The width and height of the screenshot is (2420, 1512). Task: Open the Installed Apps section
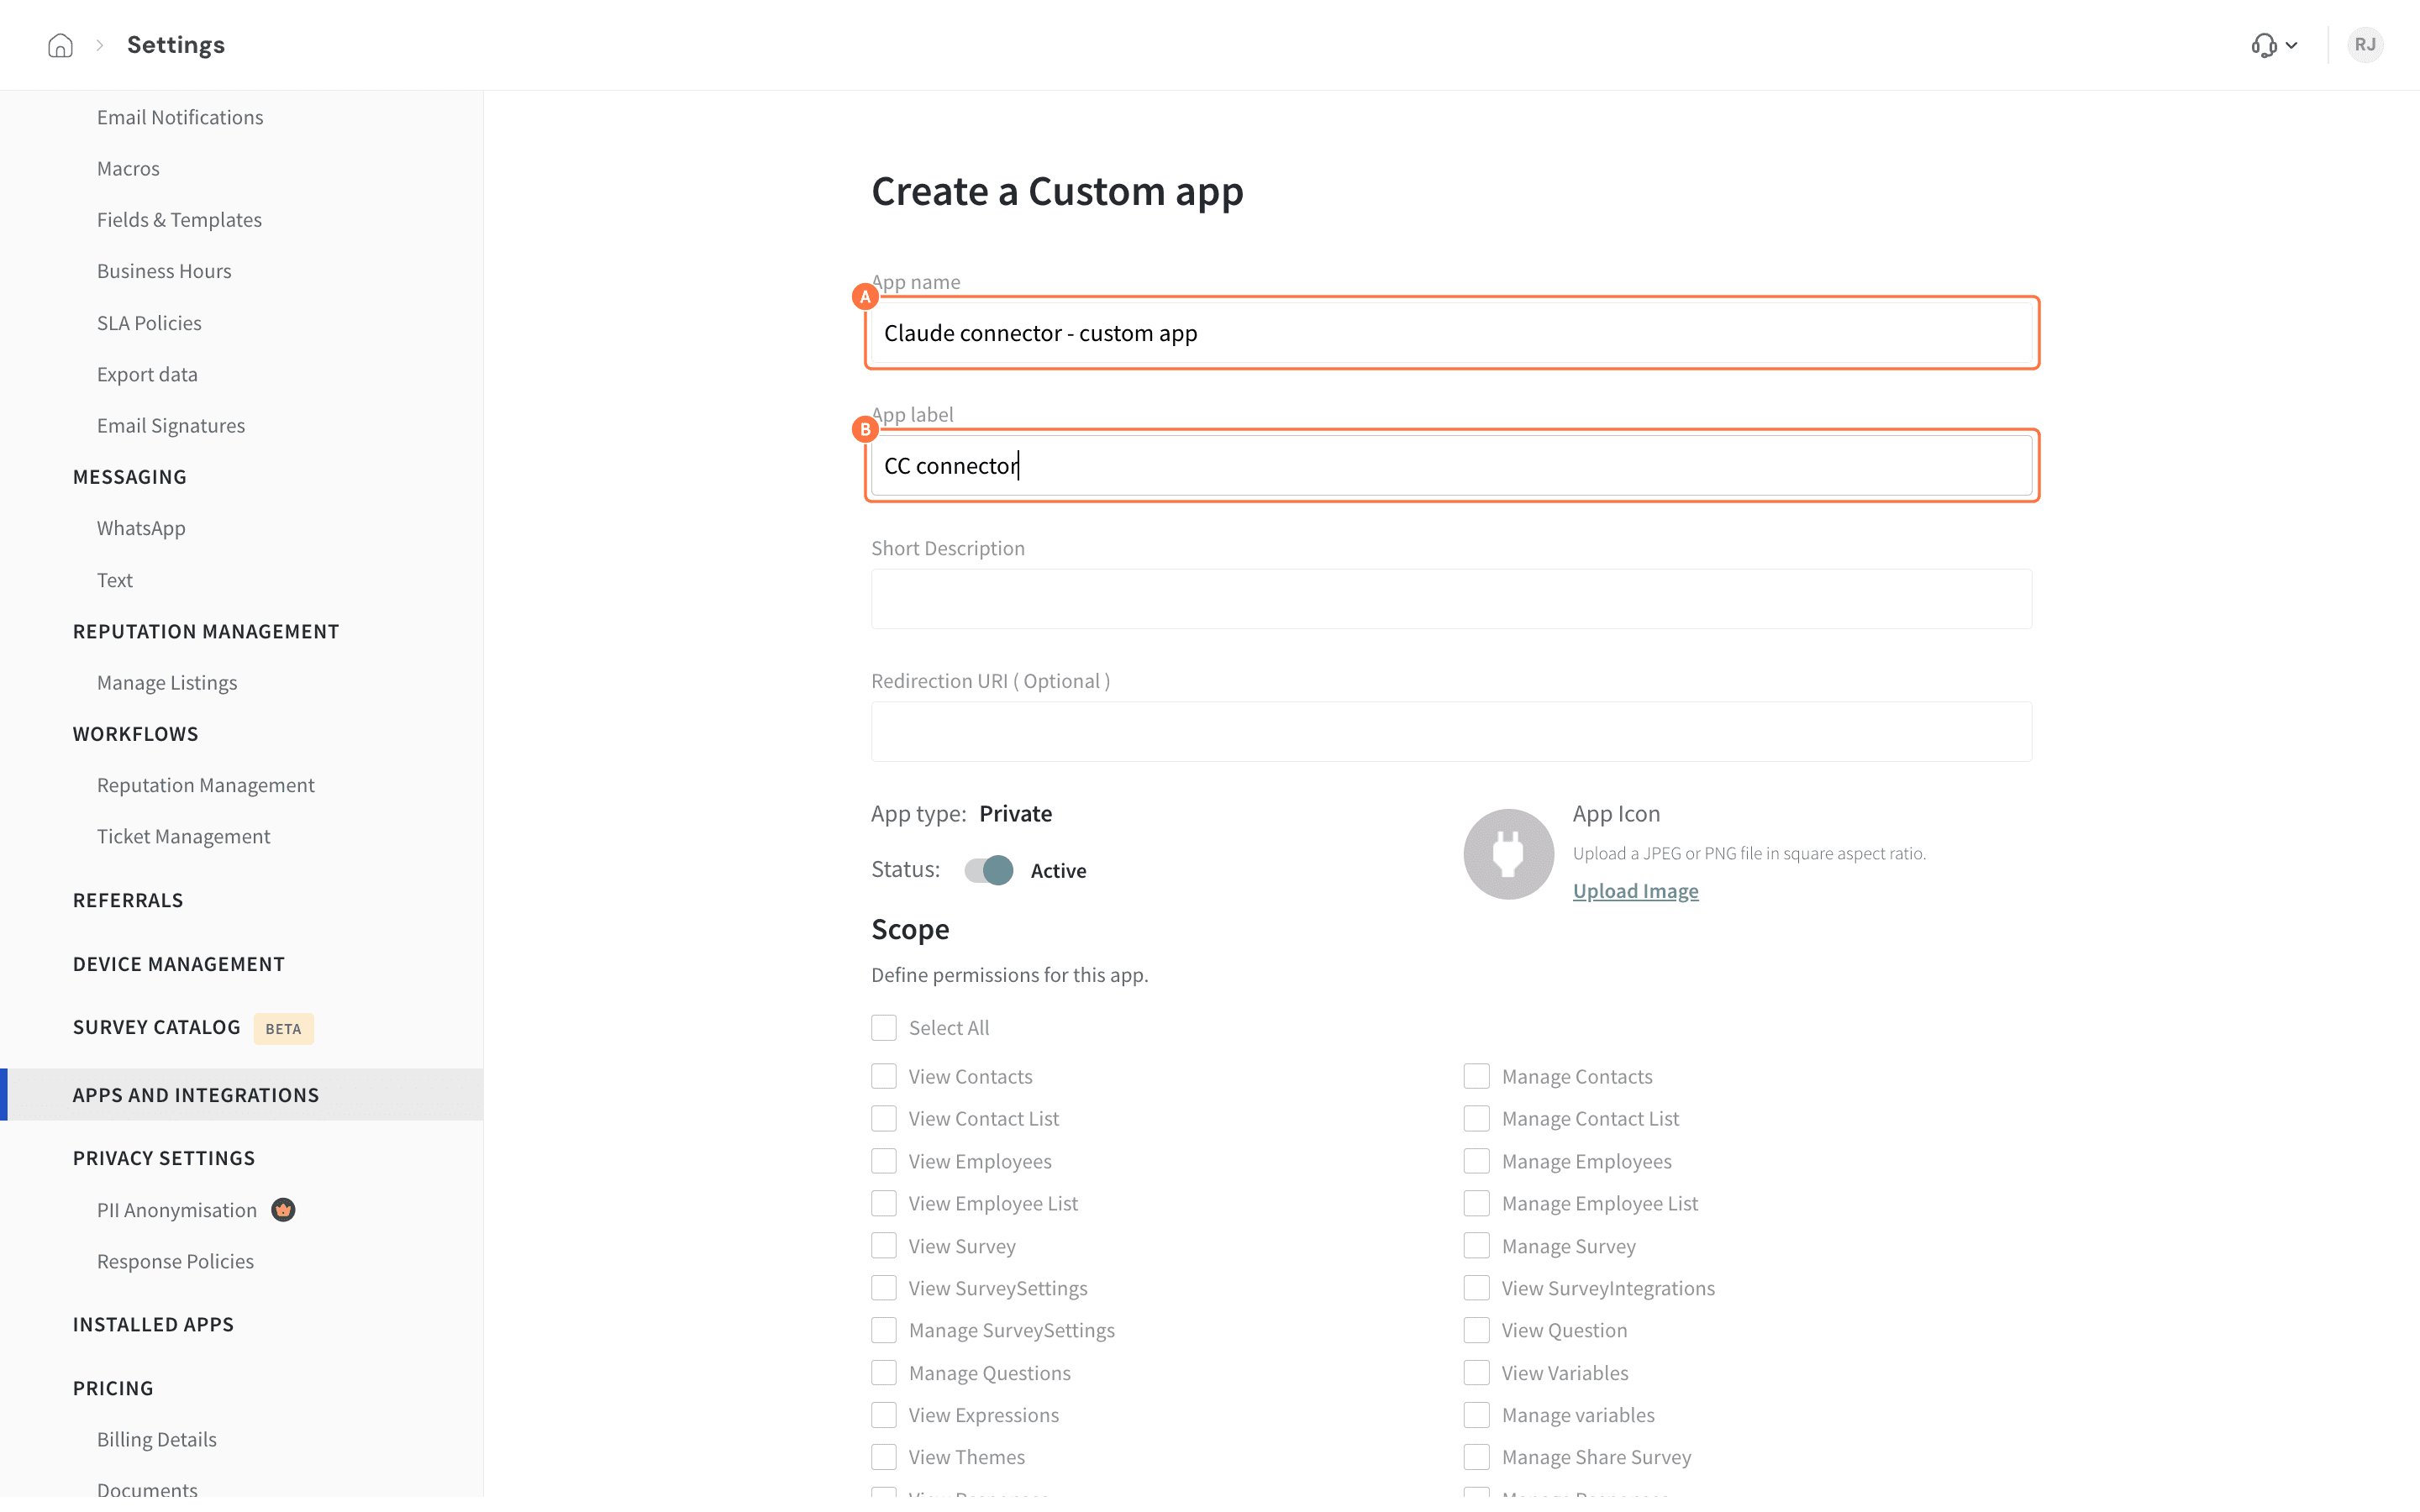(x=153, y=1325)
